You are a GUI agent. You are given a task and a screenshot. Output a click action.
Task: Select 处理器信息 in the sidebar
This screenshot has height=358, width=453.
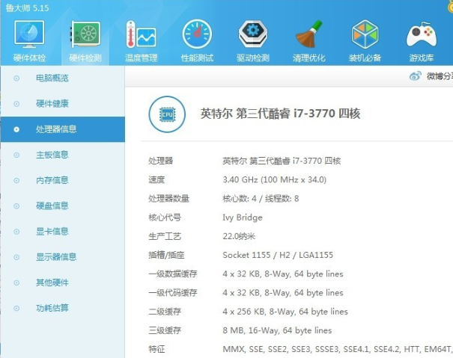click(x=56, y=129)
